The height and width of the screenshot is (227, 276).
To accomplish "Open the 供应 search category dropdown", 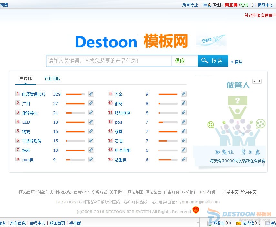I will coord(184,61).
